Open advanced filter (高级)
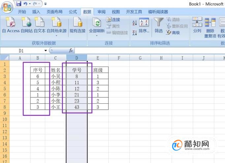 click(x=173, y=33)
